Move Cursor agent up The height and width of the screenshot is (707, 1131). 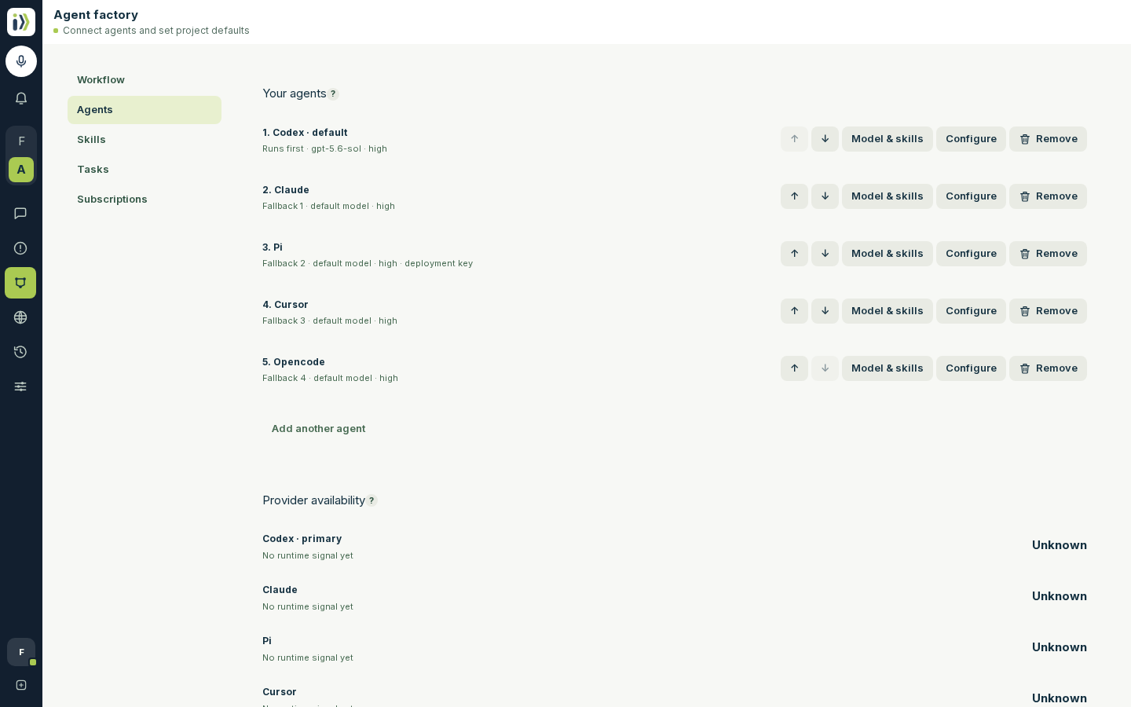pyautogui.click(x=794, y=311)
